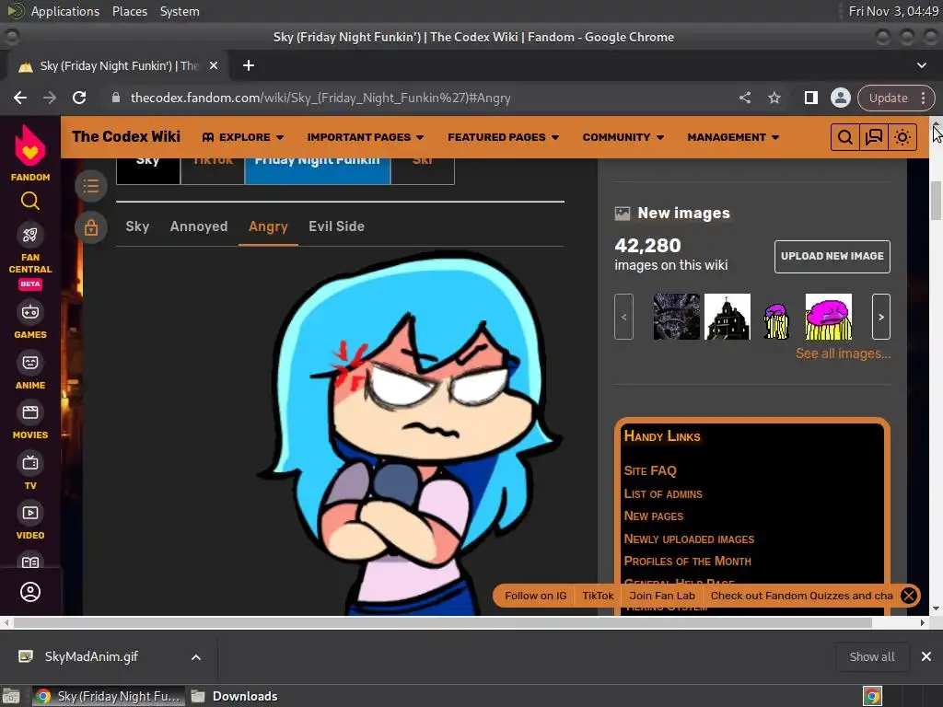Screen dimensions: 943x707
Task: Click Upload New Image button
Action: 832,257
